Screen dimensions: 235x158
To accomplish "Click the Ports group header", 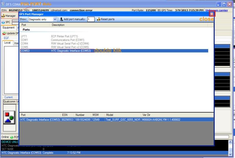I will point(26,30).
